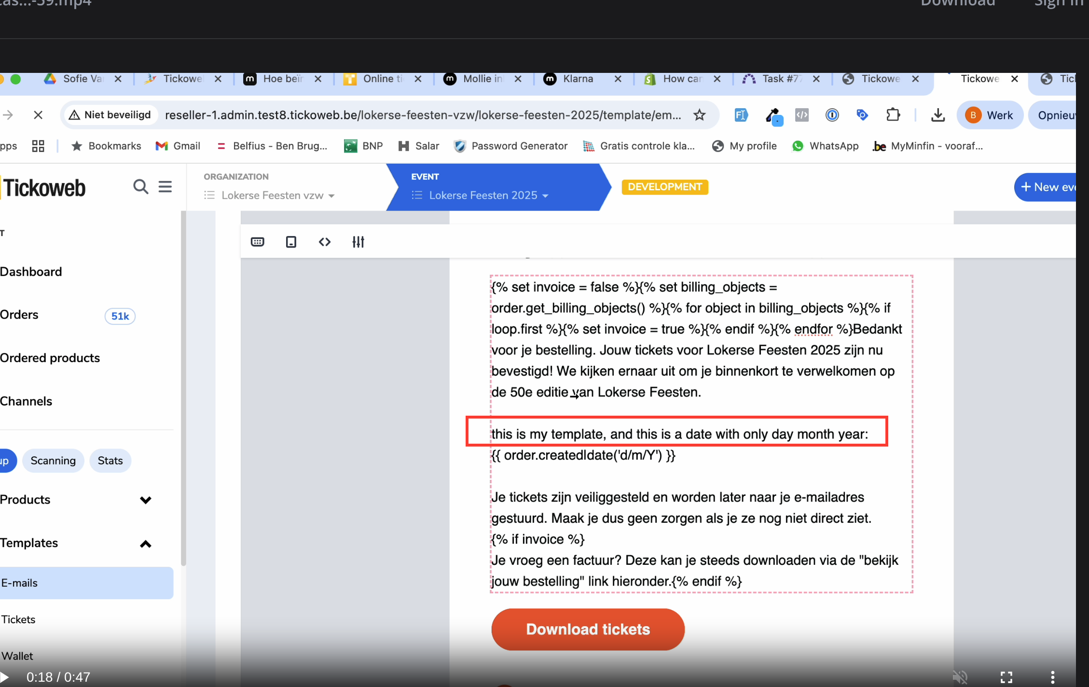Click the Opnieuw button in browser toolbar
Viewport: 1089px width, 687px height.
[1052, 115]
